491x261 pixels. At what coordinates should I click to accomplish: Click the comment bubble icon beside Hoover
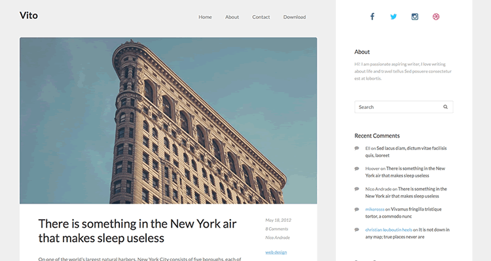357,168
